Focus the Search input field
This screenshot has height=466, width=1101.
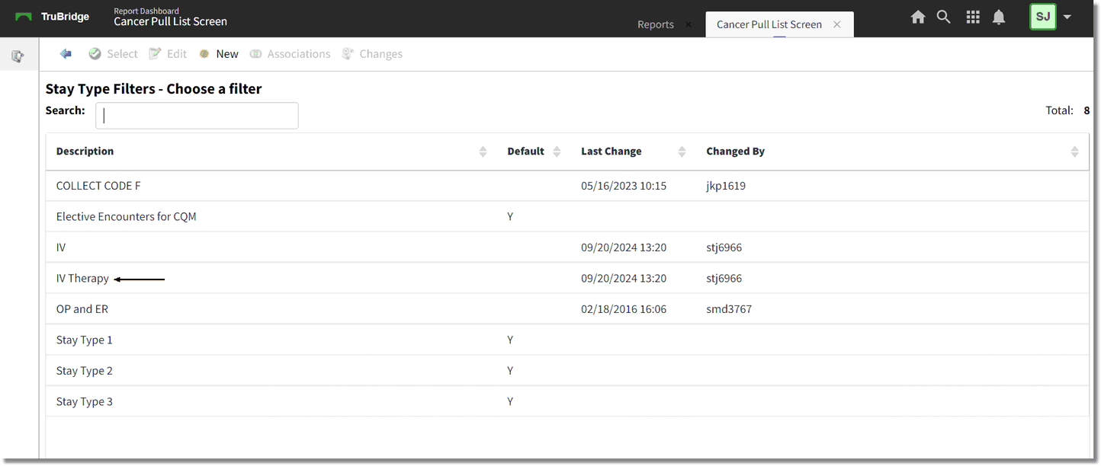pyautogui.click(x=197, y=116)
